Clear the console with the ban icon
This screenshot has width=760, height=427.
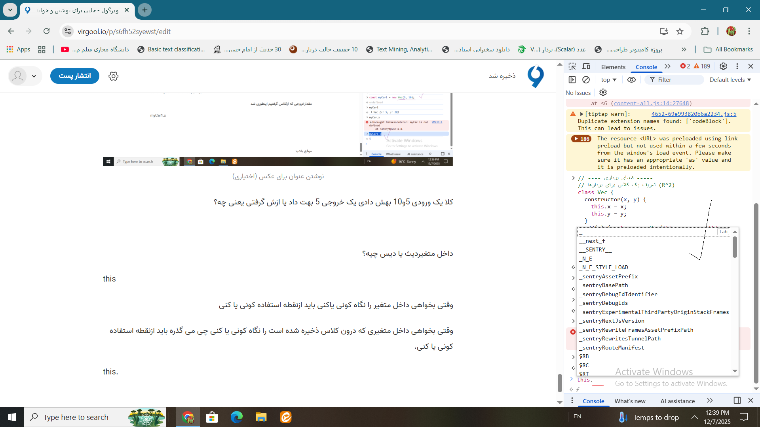pyautogui.click(x=586, y=80)
